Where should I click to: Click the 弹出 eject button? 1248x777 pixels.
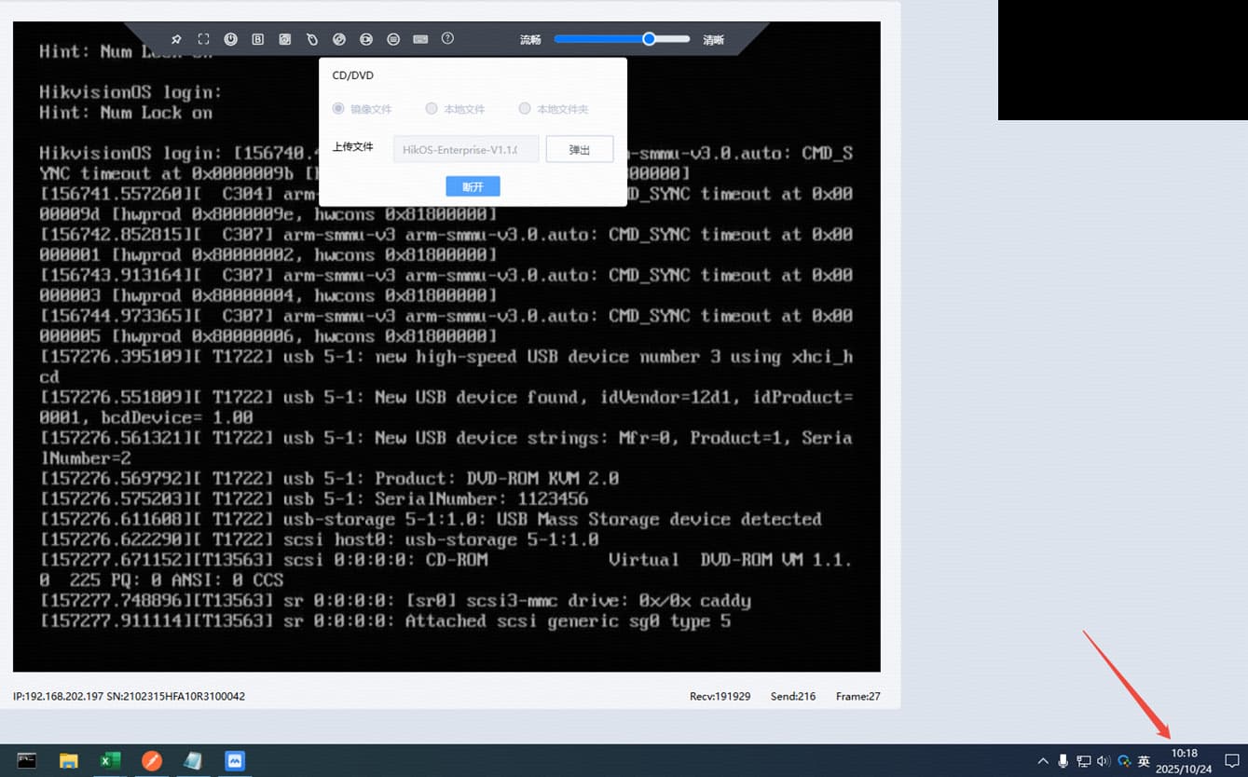(x=579, y=149)
